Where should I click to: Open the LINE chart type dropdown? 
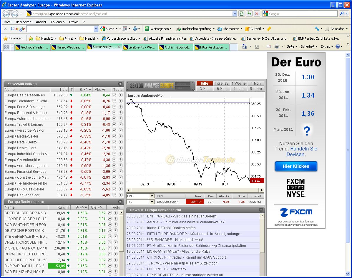pyautogui.click(x=152, y=196)
